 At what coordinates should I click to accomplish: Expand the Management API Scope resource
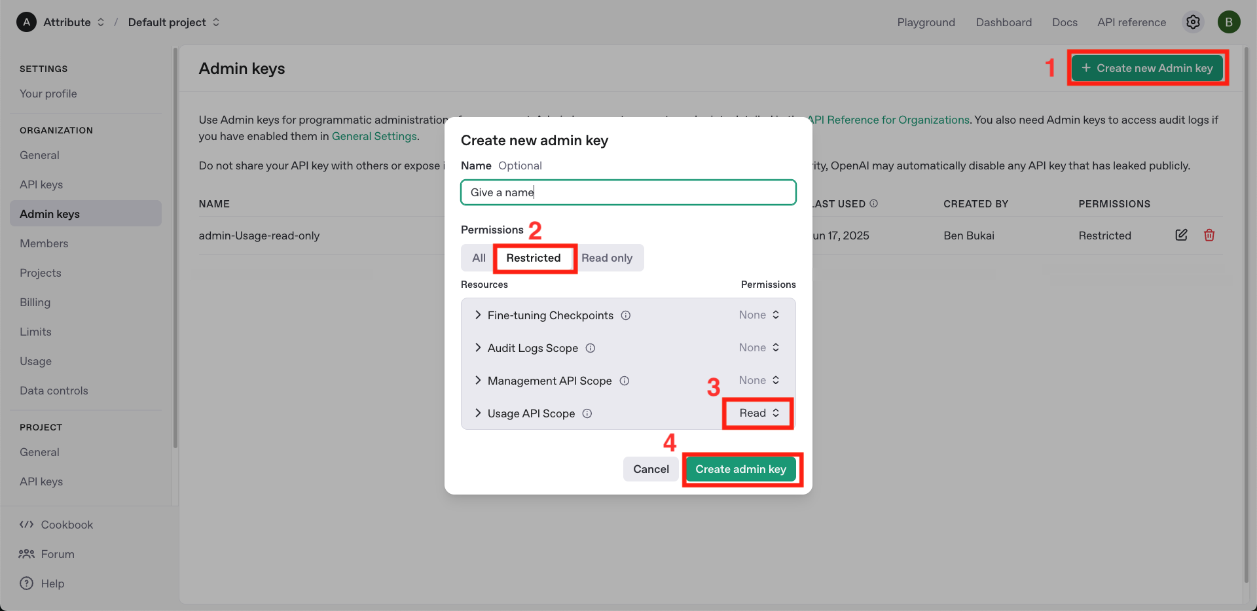click(x=478, y=381)
